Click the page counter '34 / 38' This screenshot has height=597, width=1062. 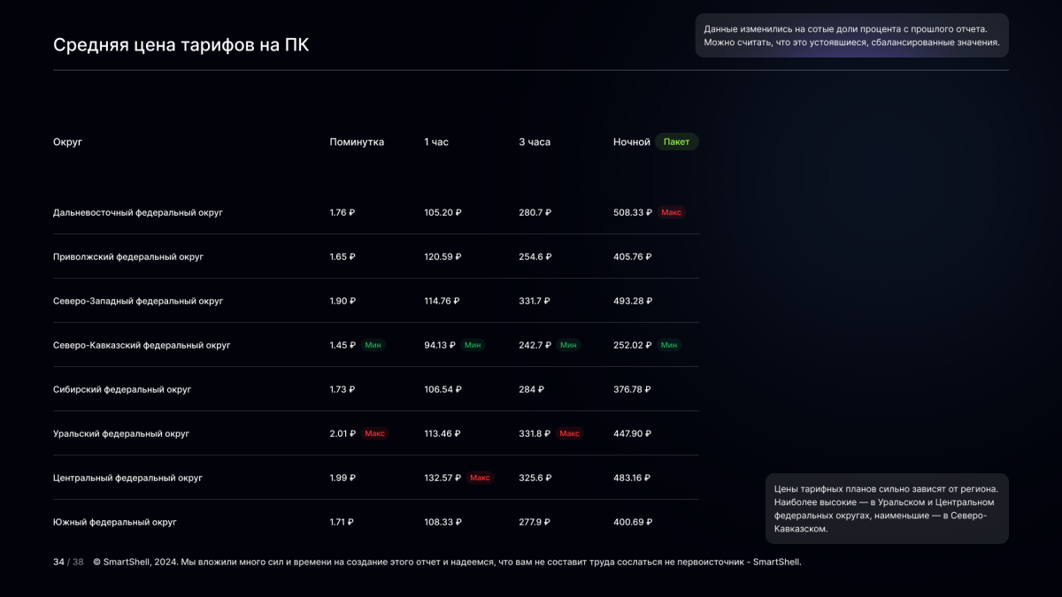(x=68, y=563)
